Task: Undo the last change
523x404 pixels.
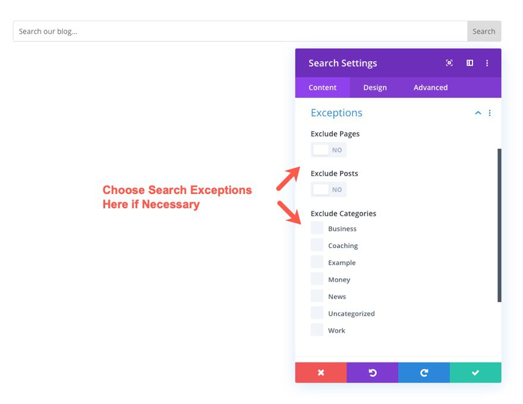Action: click(x=372, y=373)
